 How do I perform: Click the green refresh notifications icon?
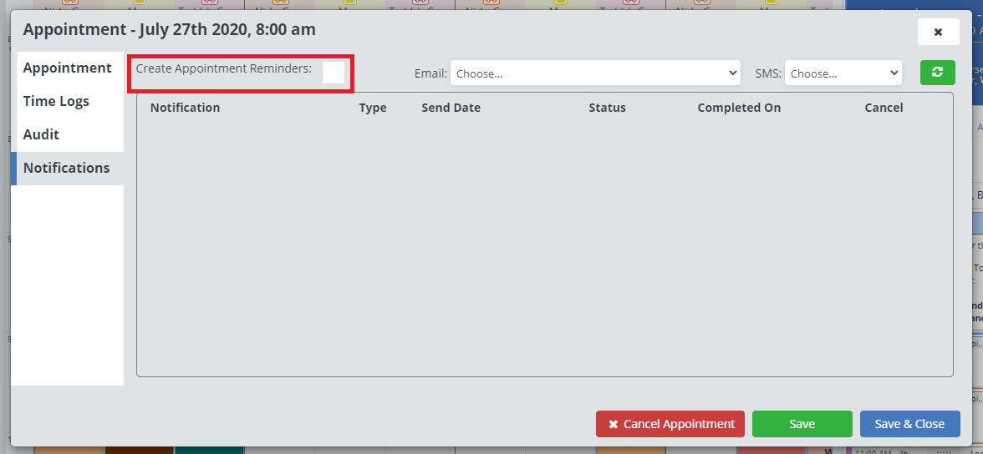937,73
